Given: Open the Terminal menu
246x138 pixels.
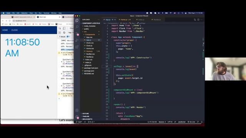Looking at the screenshot, I should [x=46, y=13].
